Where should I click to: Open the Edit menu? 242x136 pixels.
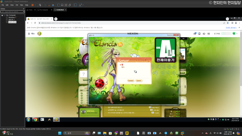(7, 5)
